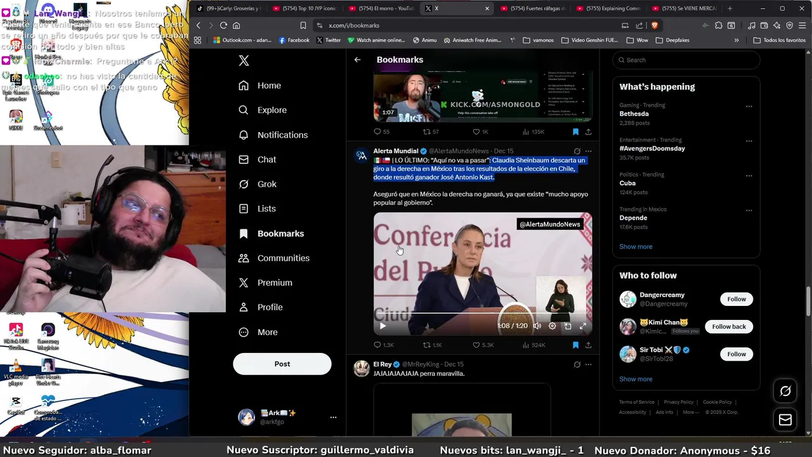Open Grok from the sidebar
The height and width of the screenshot is (457, 812).
point(258,184)
